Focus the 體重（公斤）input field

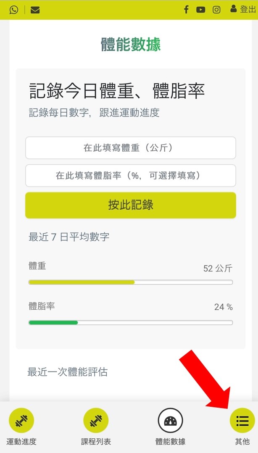pos(131,148)
